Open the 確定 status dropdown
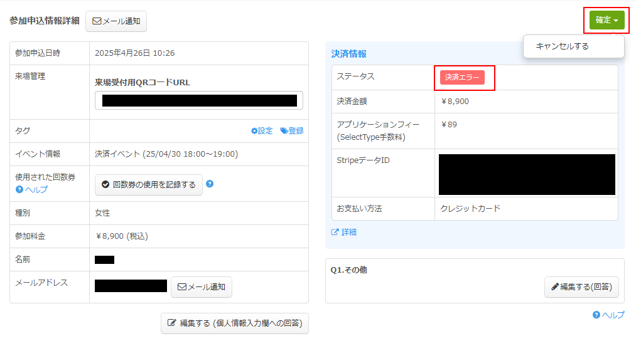Viewport: 636px width, 341px height. [606, 20]
